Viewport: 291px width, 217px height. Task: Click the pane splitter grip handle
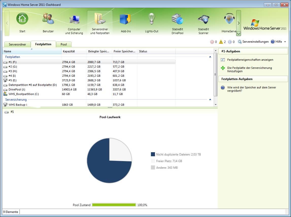pos(110,107)
